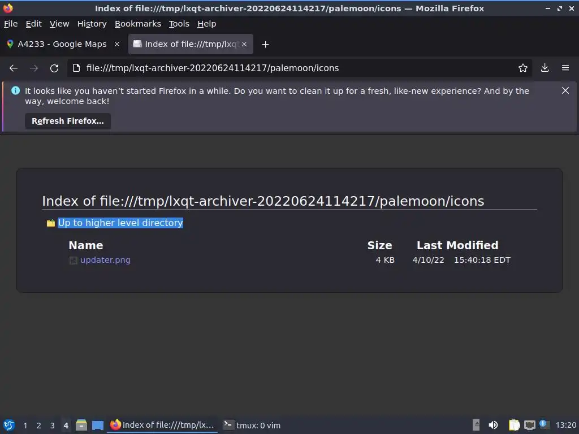This screenshot has height=434, width=579.
Task: Click the info icon in the notification bar
Action: click(x=15, y=90)
